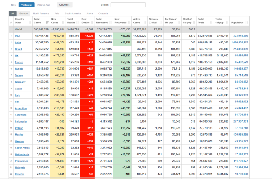Open the Germany country link
Viewport: 272px width, 179px height.
20,82
